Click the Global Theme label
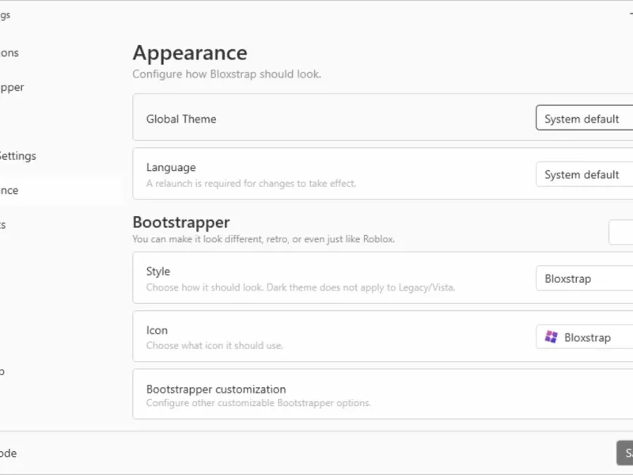The width and height of the screenshot is (633, 475). coord(181,120)
